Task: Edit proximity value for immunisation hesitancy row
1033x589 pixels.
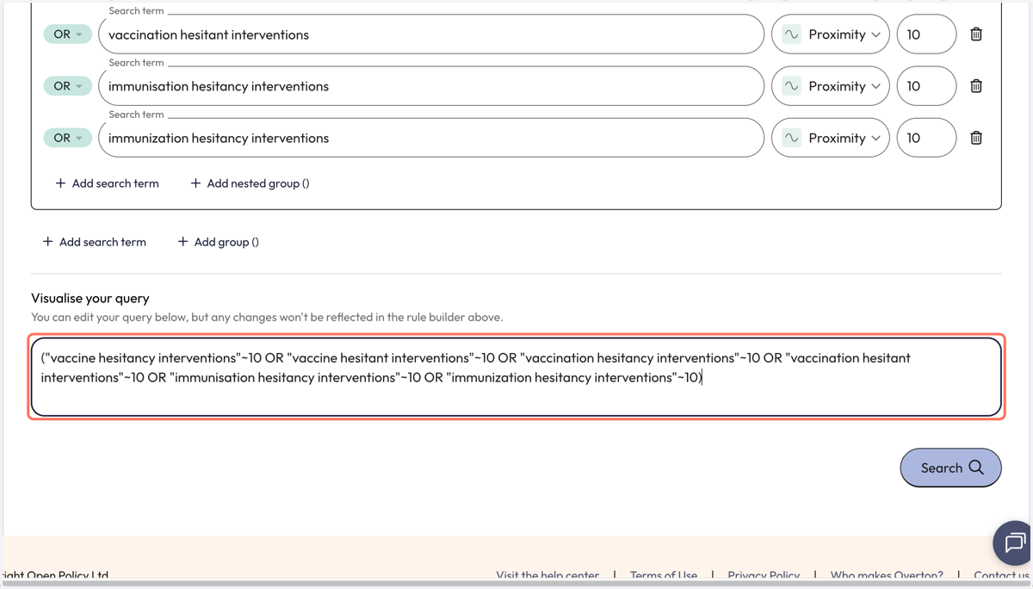Action: [x=926, y=86]
